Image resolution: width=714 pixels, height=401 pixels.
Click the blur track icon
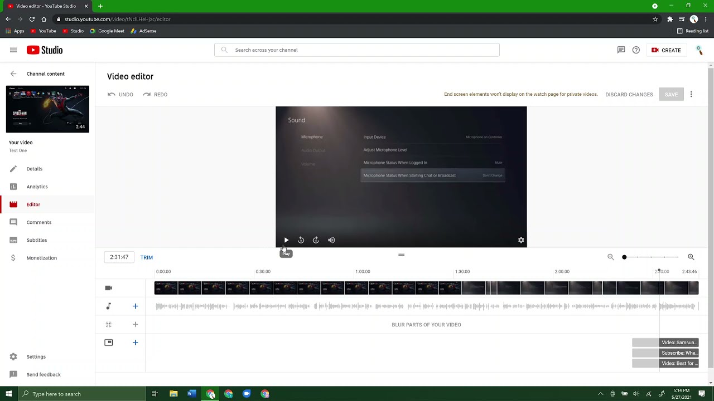(x=109, y=324)
